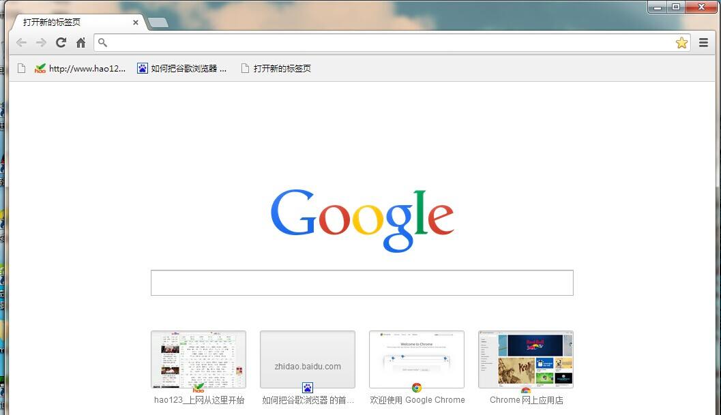Open a new tab with the new tab button
Viewport: 721px width, 415px height.
[x=158, y=22]
